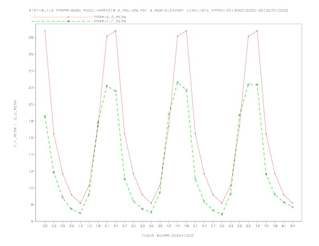The image size is (319, 246).
Task: Click y-axis tick label 16
Action: pyautogui.click(x=31, y=138)
